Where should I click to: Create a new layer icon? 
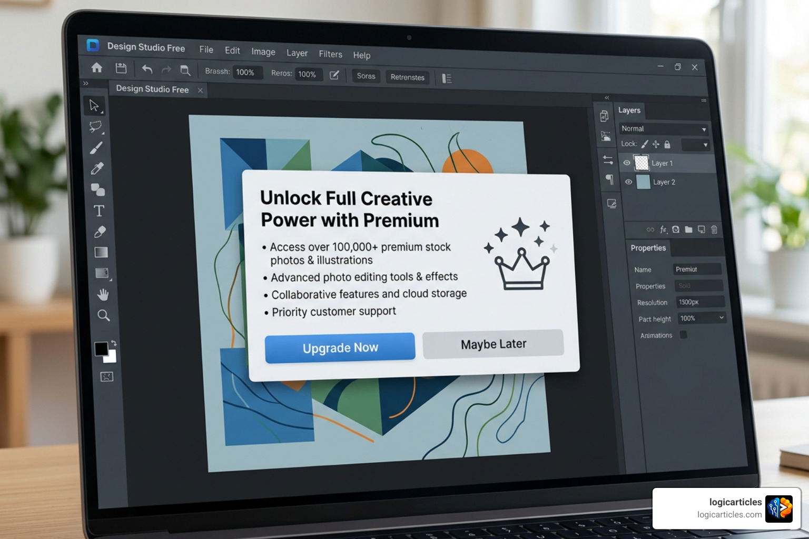point(701,229)
